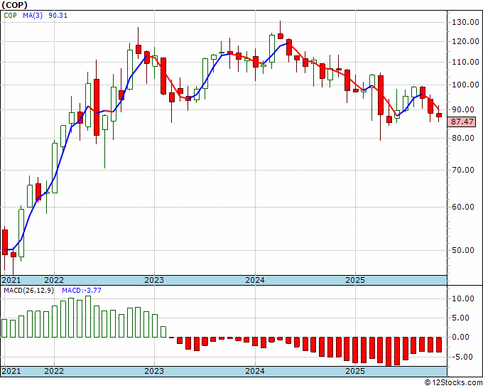Click the 120.00 price axis label
Image resolution: width=483 pixels, height=388 pixels.
465,41
